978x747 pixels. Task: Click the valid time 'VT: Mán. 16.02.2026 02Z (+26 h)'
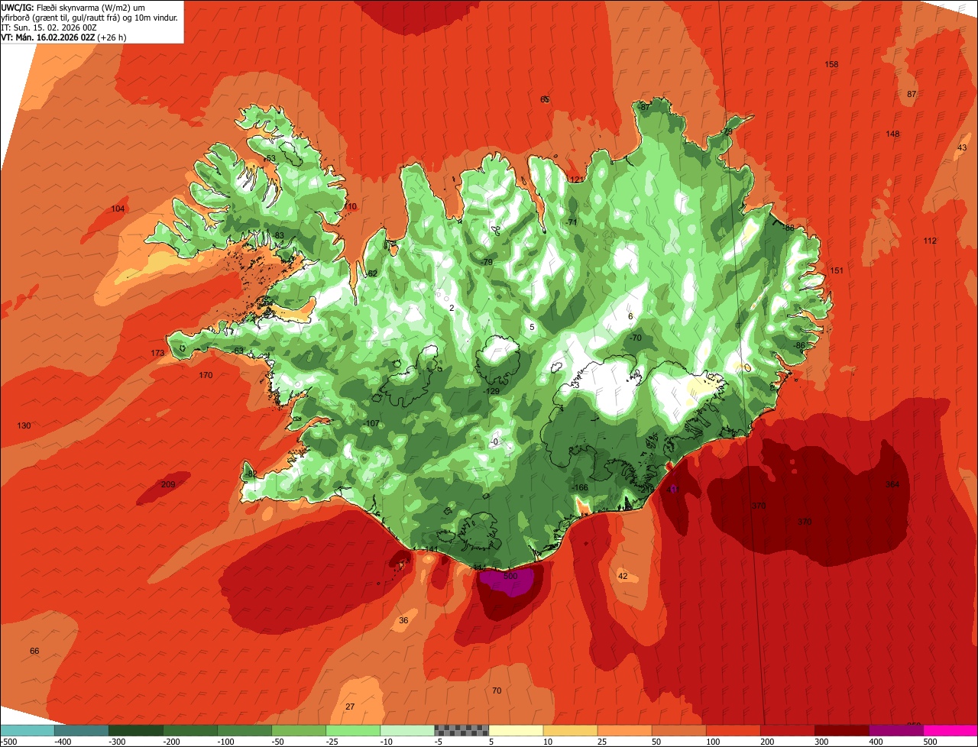point(63,37)
